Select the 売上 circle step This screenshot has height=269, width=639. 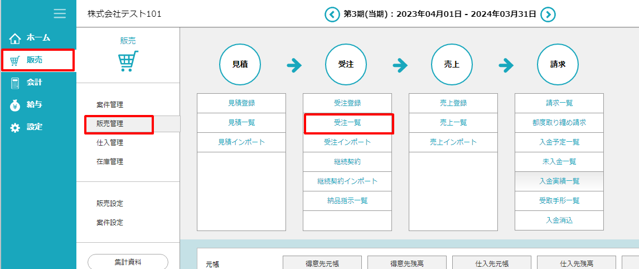pyautogui.click(x=452, y=65)
